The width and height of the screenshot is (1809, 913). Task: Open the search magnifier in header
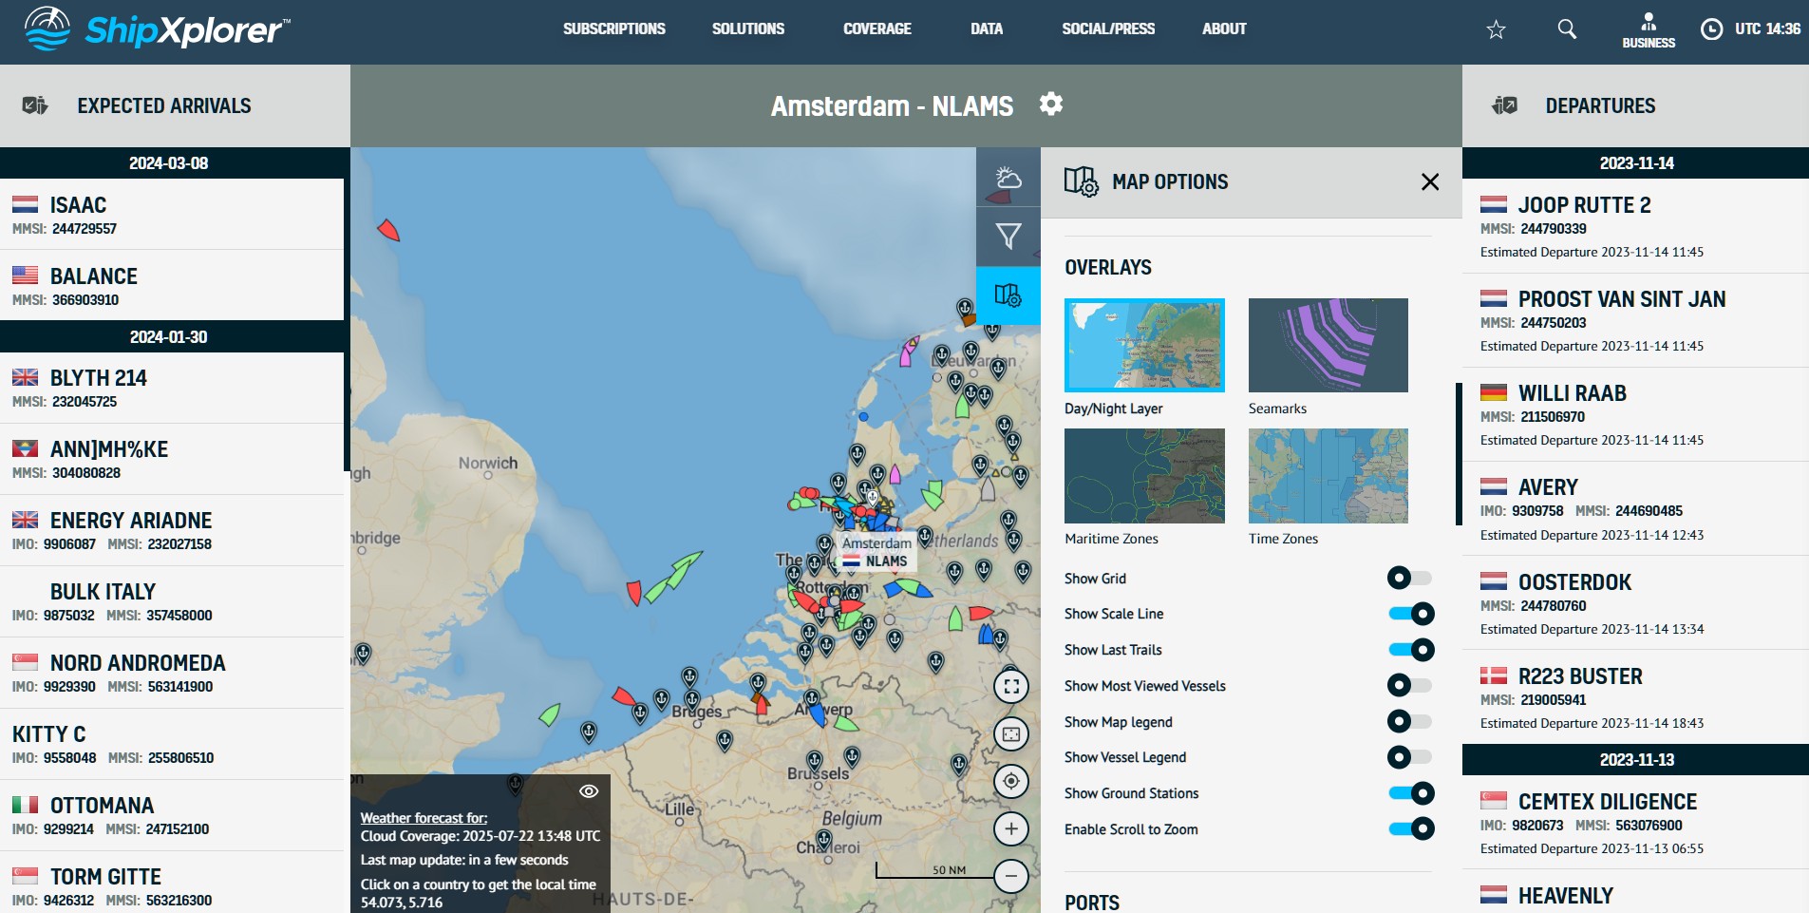tap(1567, 29)
